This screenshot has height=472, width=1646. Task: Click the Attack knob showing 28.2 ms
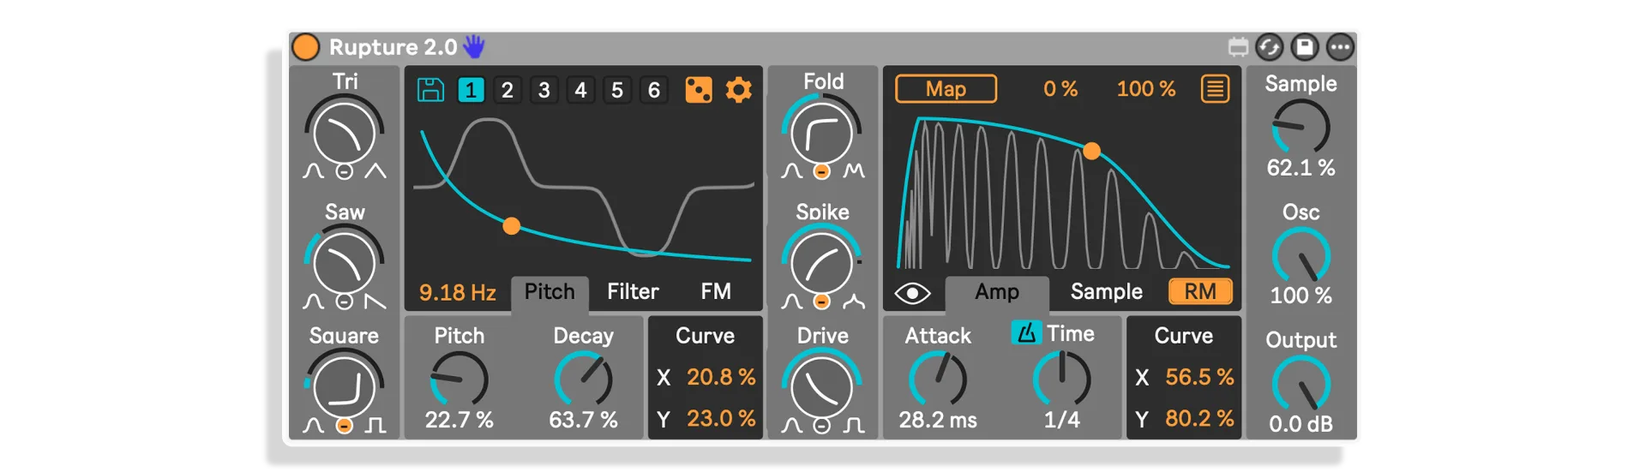938,379
